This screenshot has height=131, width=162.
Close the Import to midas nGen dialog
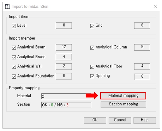(x=155, y=6)
